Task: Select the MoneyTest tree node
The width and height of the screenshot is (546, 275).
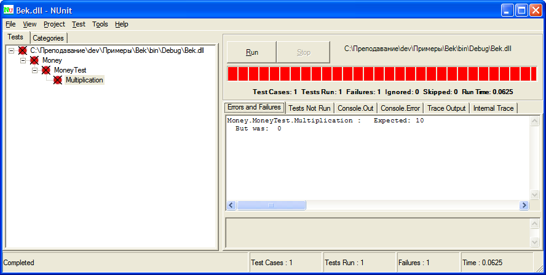Action: click(70, 70)
